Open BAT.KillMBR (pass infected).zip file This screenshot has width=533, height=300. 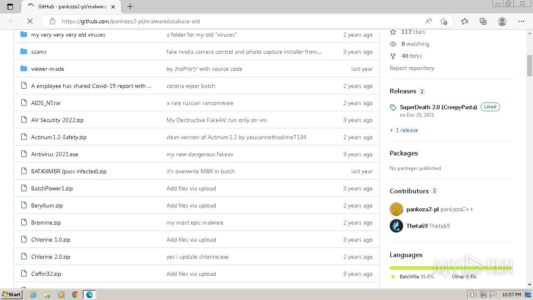point(69,171)
